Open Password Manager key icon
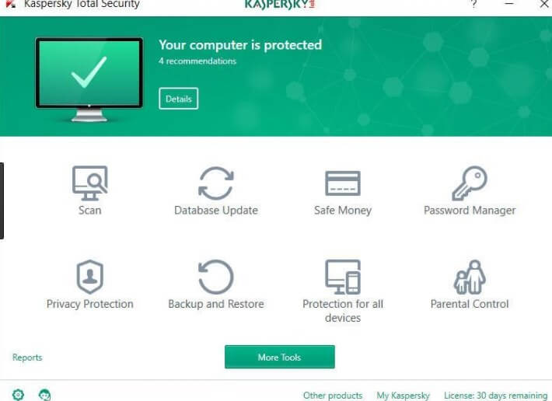 470,183
